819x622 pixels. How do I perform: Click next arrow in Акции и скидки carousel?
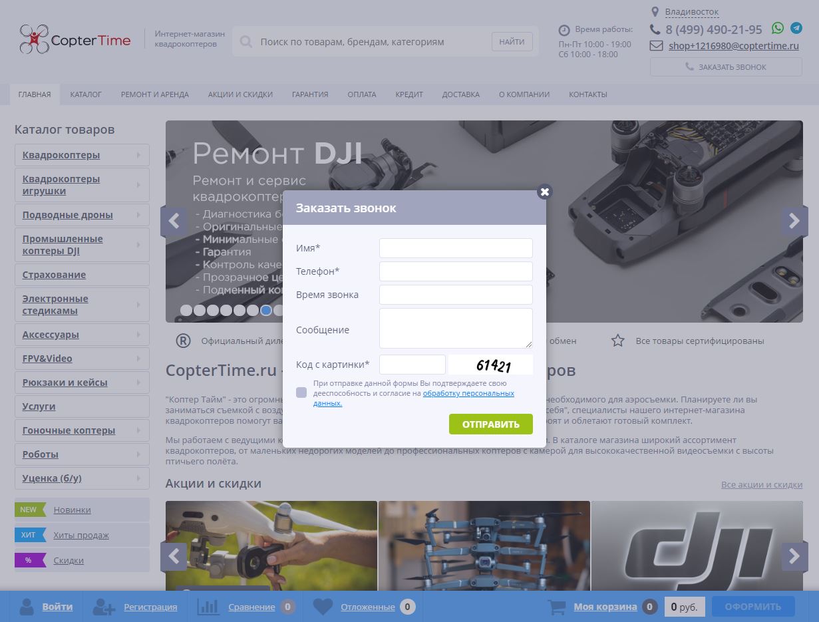tap(794, 556)
